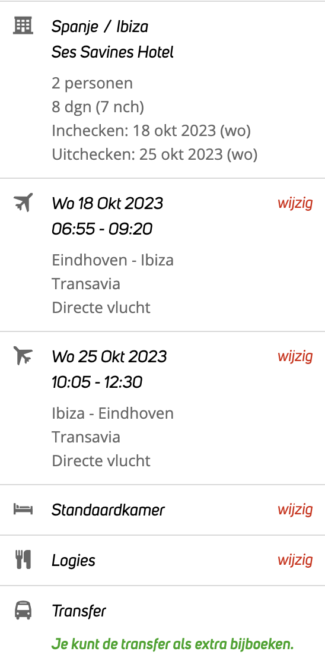
Task: Click the departing airplane icon
Action: 23,203
